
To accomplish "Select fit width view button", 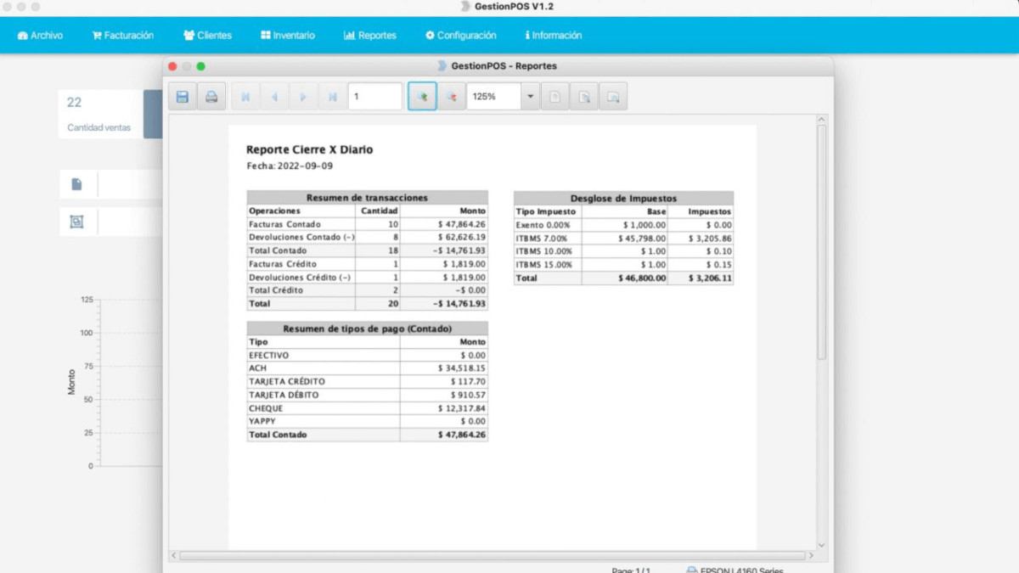I will pyautogui.click(x=613, y=97).
